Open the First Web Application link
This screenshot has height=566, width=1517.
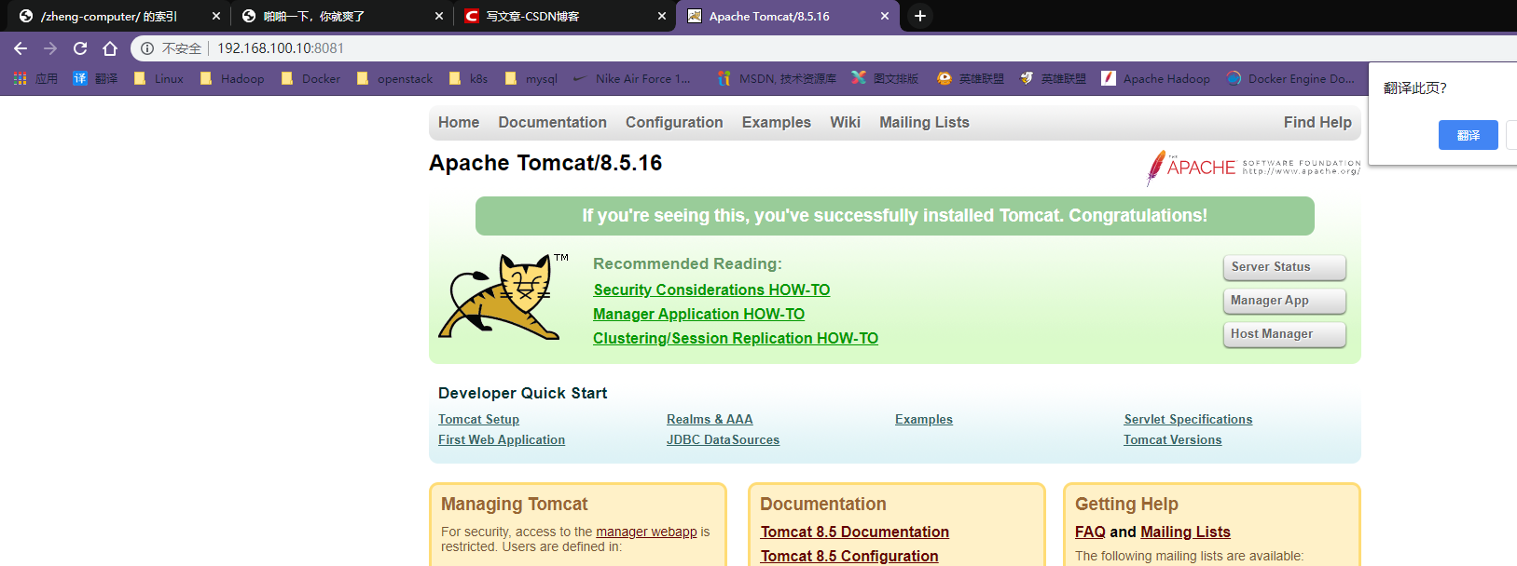pyautogui.click(x=502, y=440)
